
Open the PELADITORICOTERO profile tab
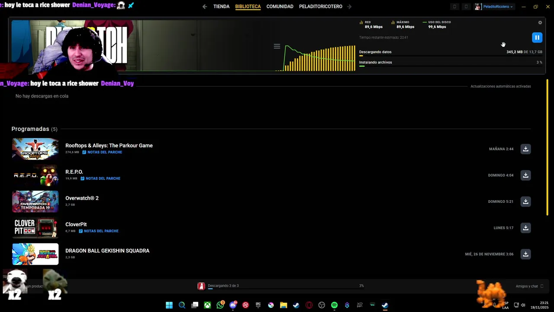pos(321,6)
